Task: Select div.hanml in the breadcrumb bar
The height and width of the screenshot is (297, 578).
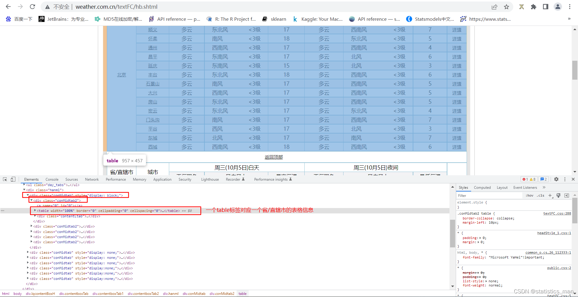Action: point(171,293)
